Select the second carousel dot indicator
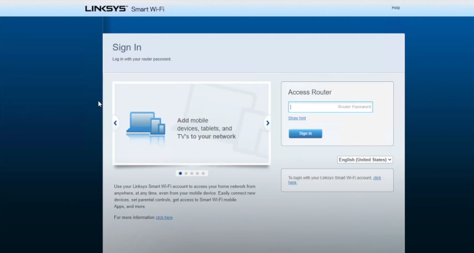 point(186,174)
